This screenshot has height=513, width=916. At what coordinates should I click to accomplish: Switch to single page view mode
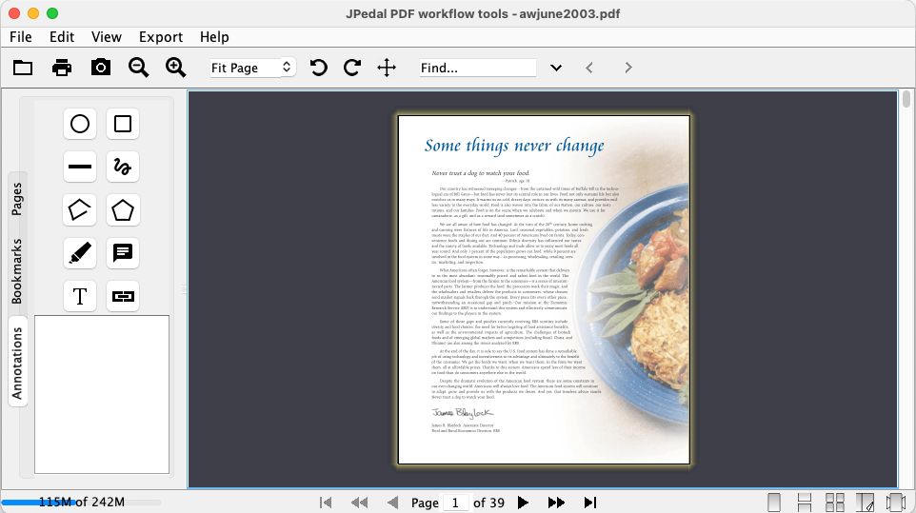[774, 502]
